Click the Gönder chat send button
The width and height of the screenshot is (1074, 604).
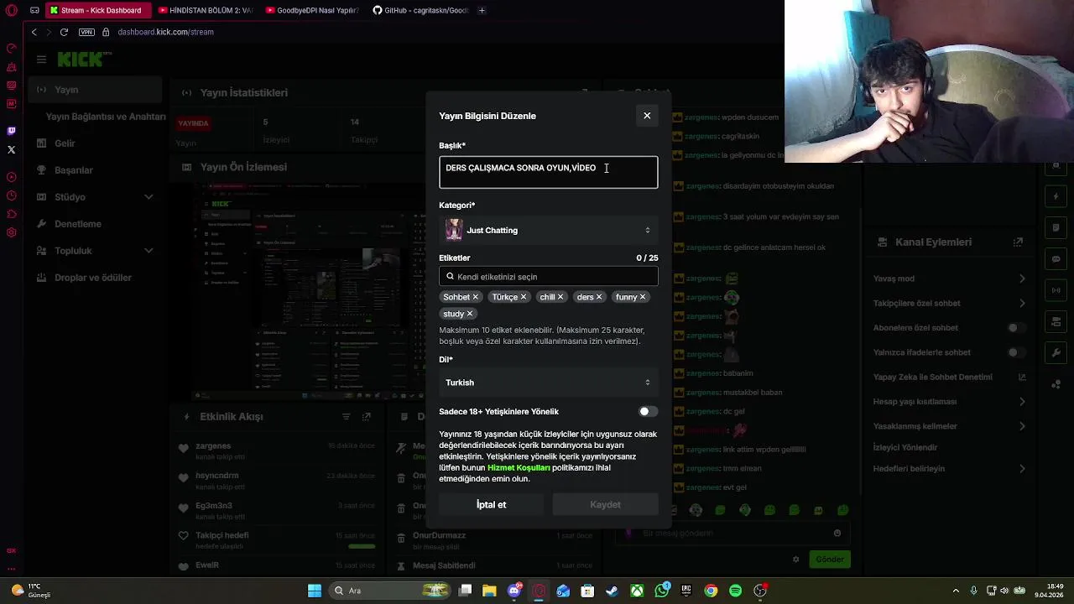coord(830,560)
